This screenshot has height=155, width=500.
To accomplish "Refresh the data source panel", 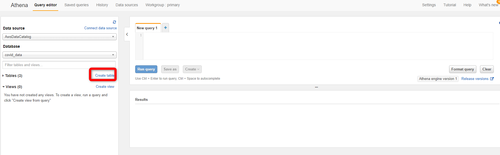I will point(114,22).
